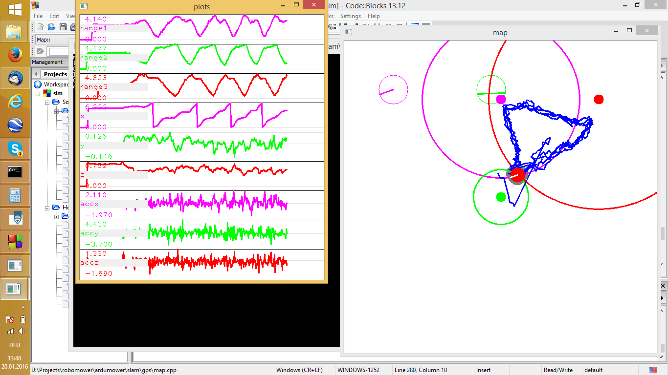
Task: Collapse the Sources folder node
Action: coord(47,103)
